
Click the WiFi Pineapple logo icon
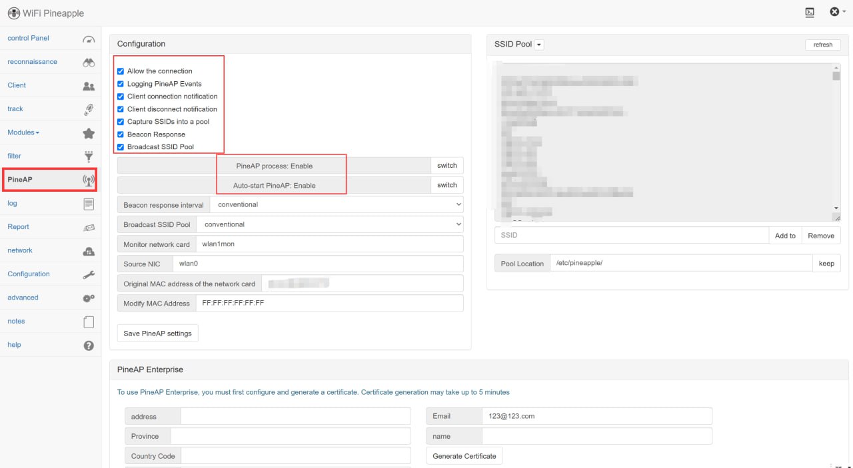point(13,13)
